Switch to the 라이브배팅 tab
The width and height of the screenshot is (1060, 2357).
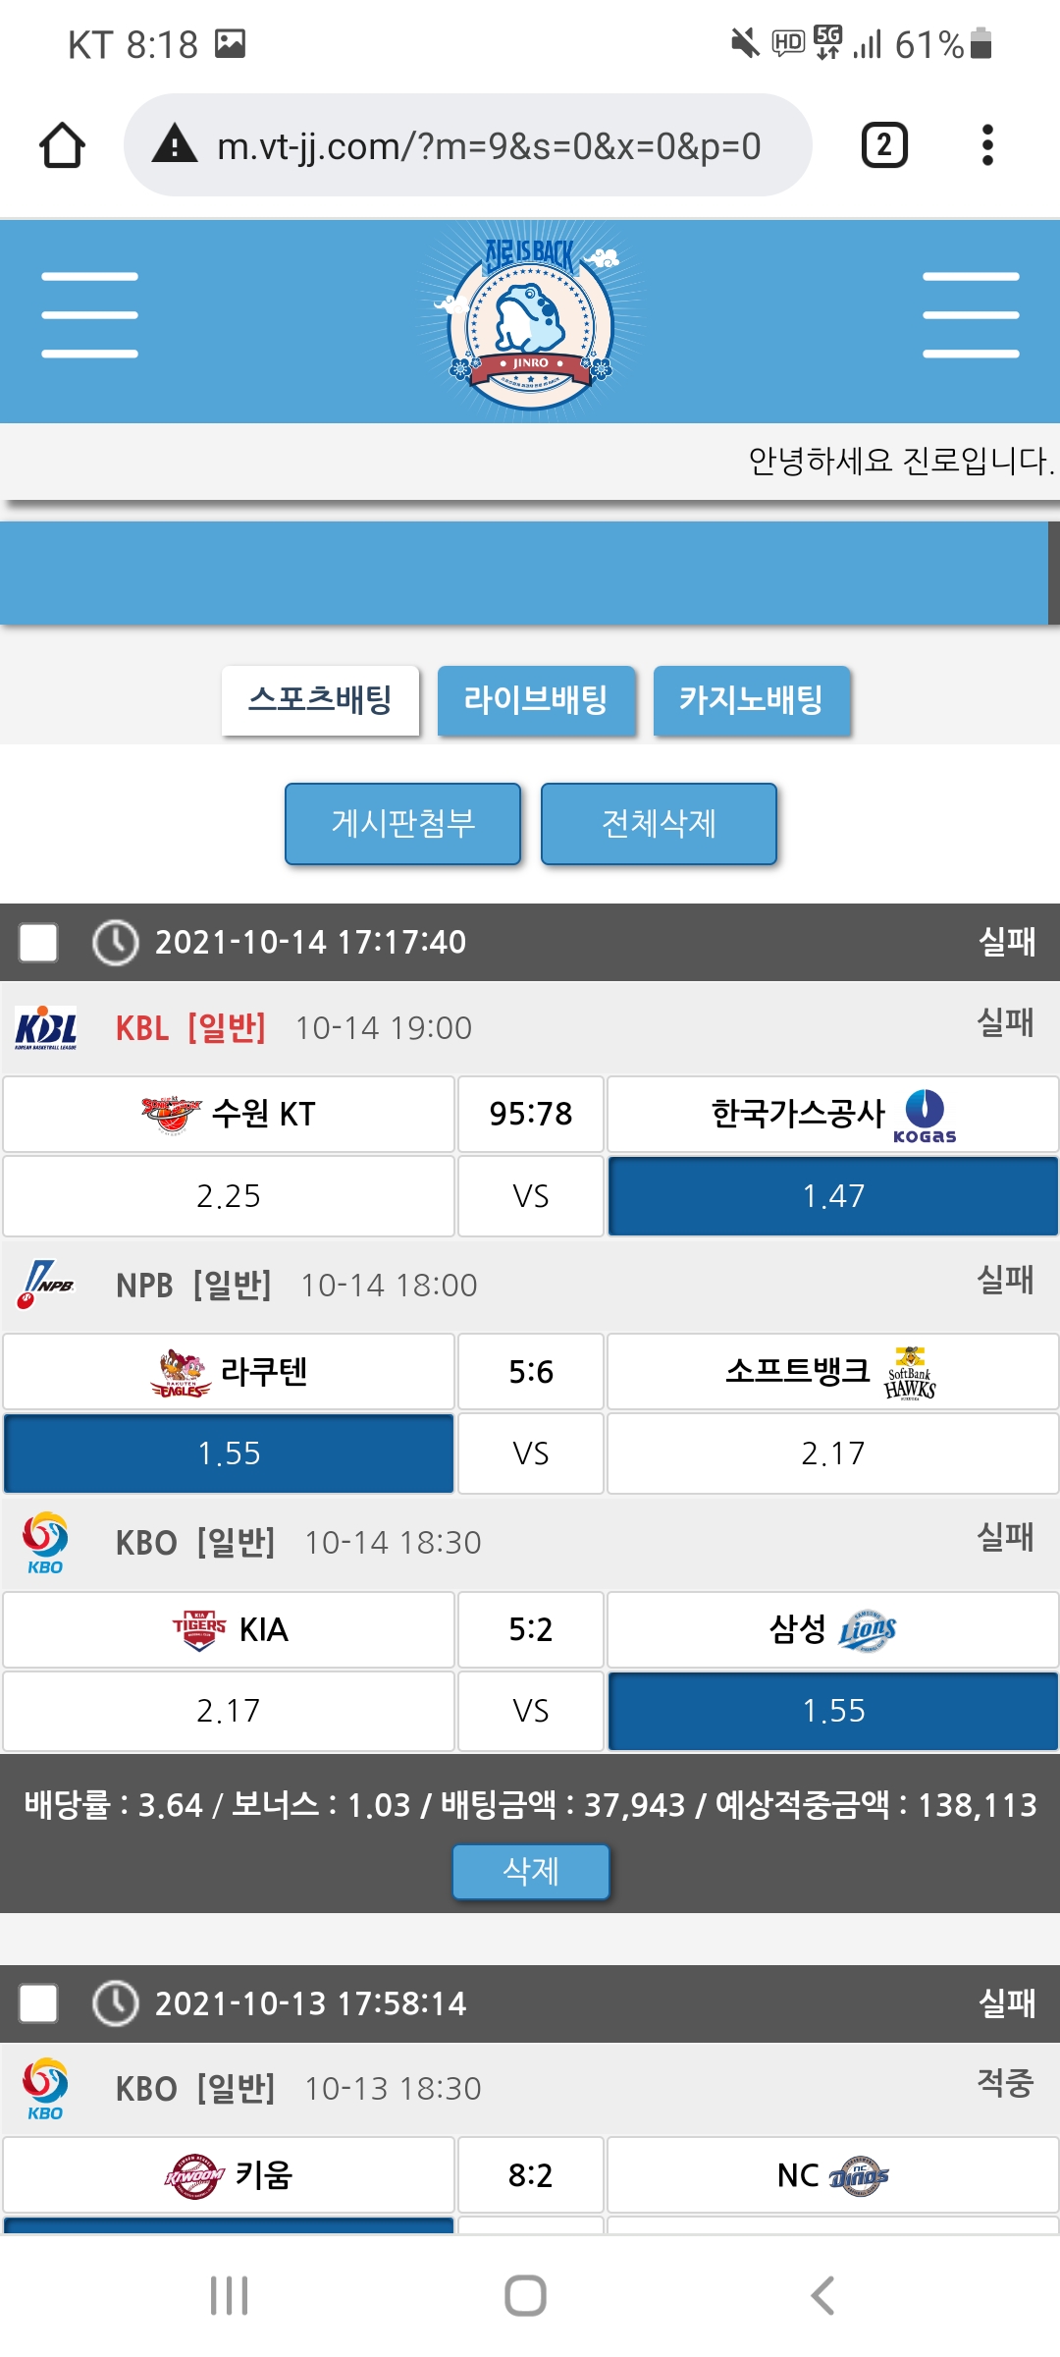tap(536, 700)
